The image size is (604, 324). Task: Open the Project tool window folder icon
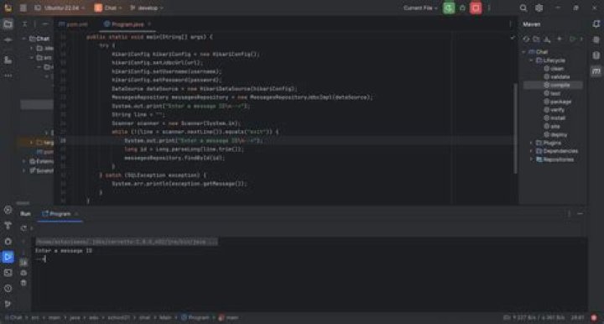[x=8, y=24]
